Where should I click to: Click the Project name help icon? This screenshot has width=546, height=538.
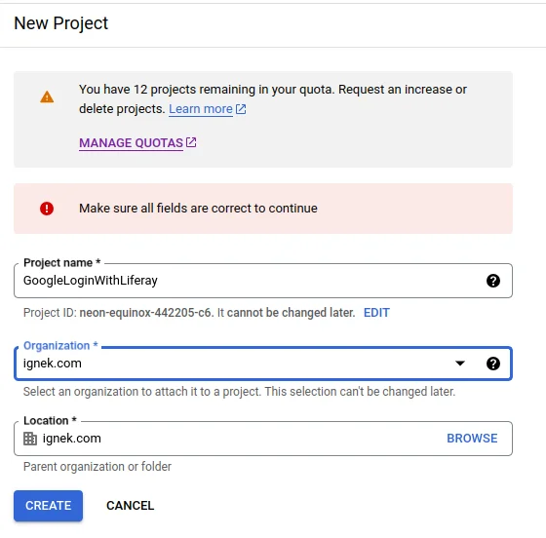(493, 281)
